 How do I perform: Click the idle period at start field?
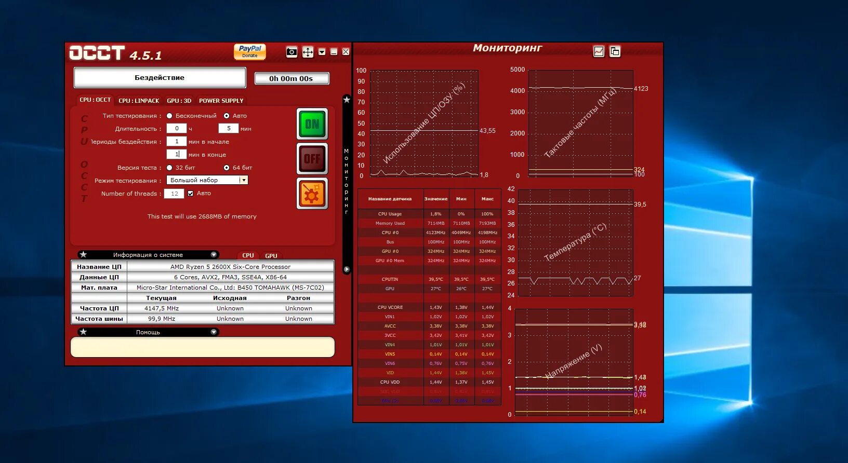tap(177, 141)
